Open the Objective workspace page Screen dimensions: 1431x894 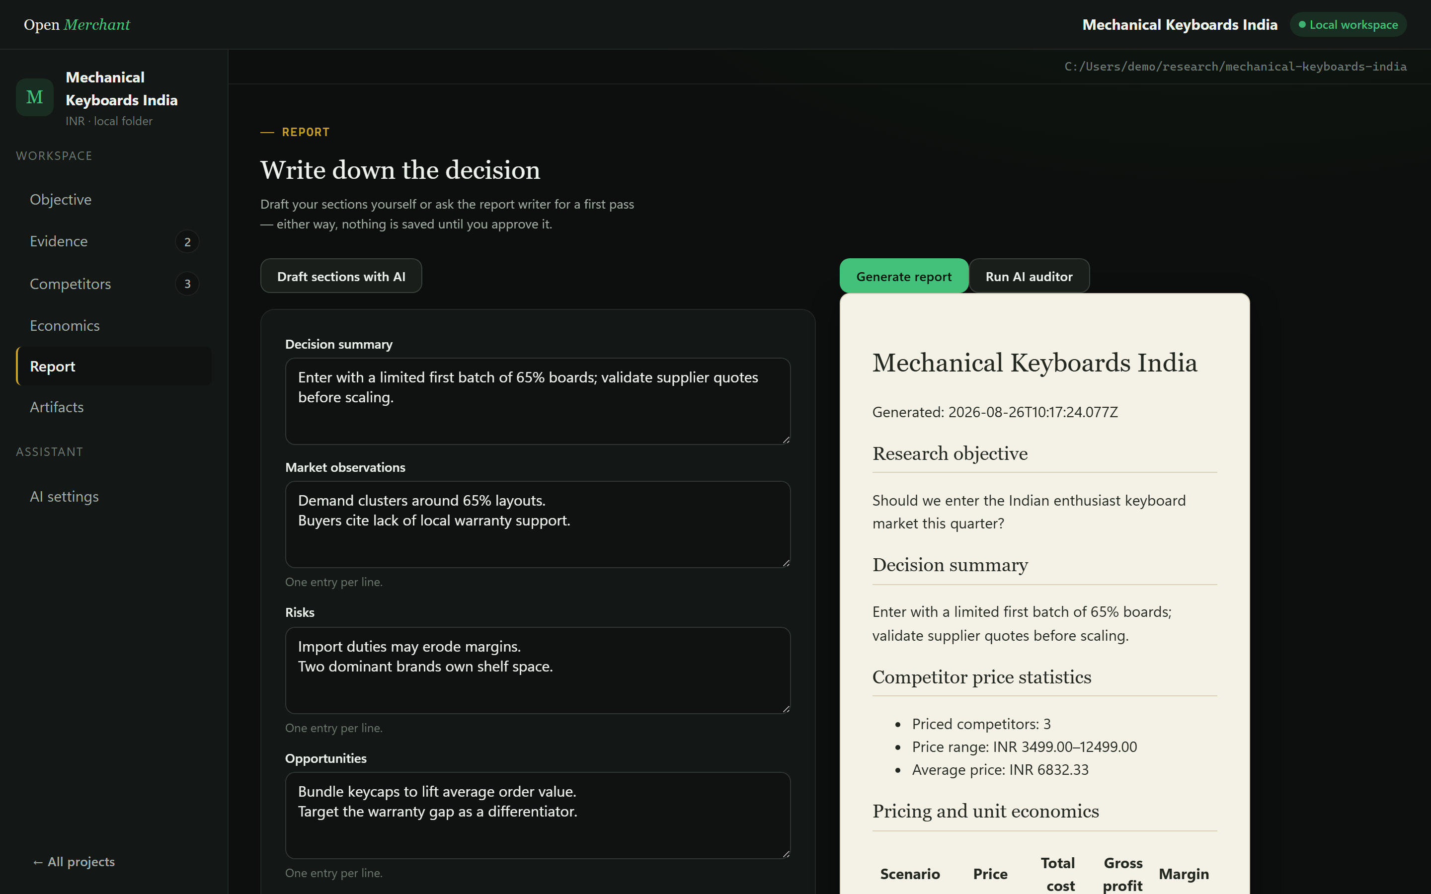(x=113, y=199)
